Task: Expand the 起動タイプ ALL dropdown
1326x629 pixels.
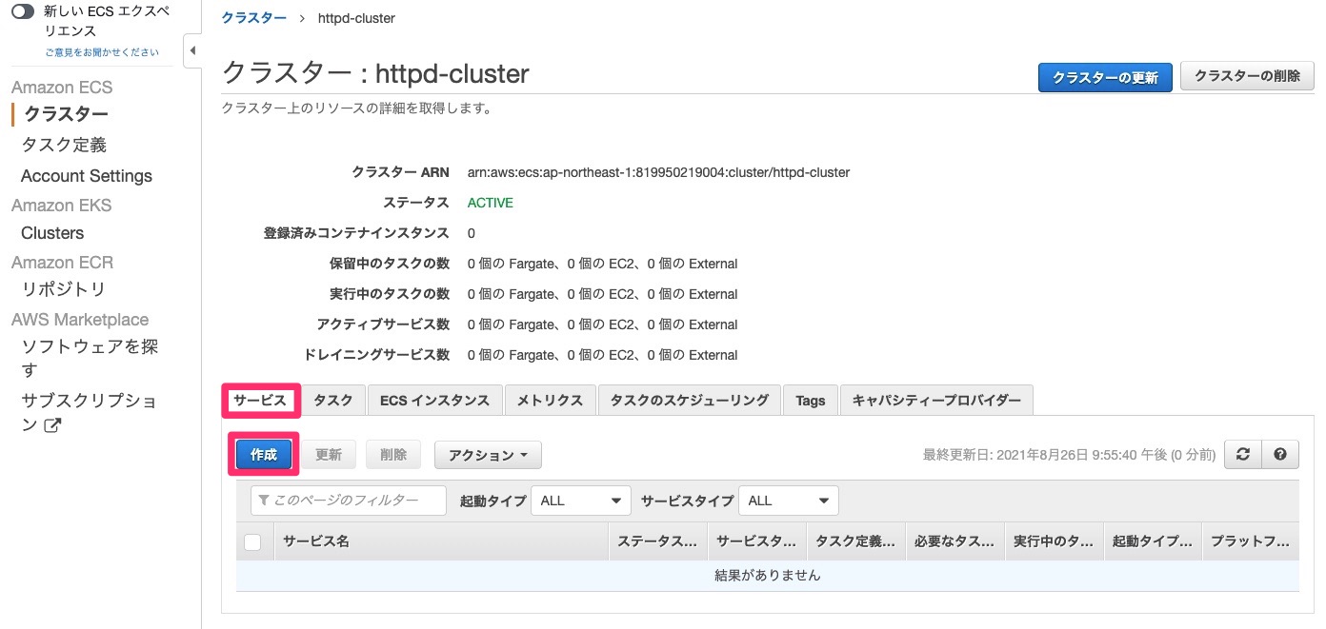Action: pyautogui.click(x=580, y=500)
